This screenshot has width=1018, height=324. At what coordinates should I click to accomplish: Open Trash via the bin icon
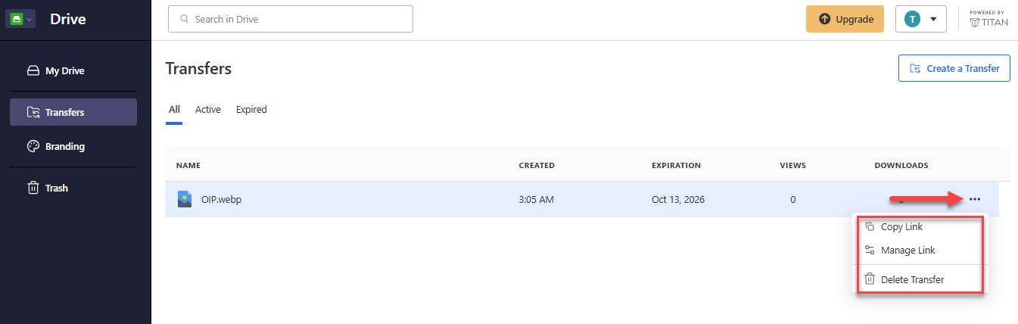(x=33, y=188)
